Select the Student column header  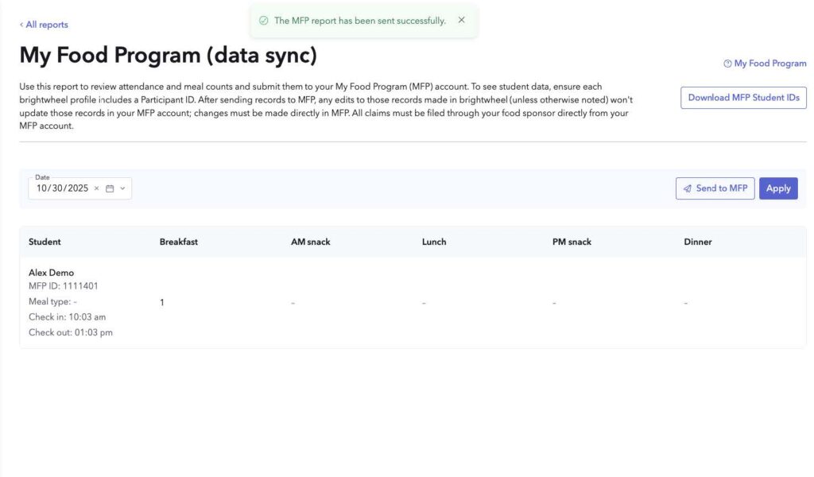coord(45,242)
